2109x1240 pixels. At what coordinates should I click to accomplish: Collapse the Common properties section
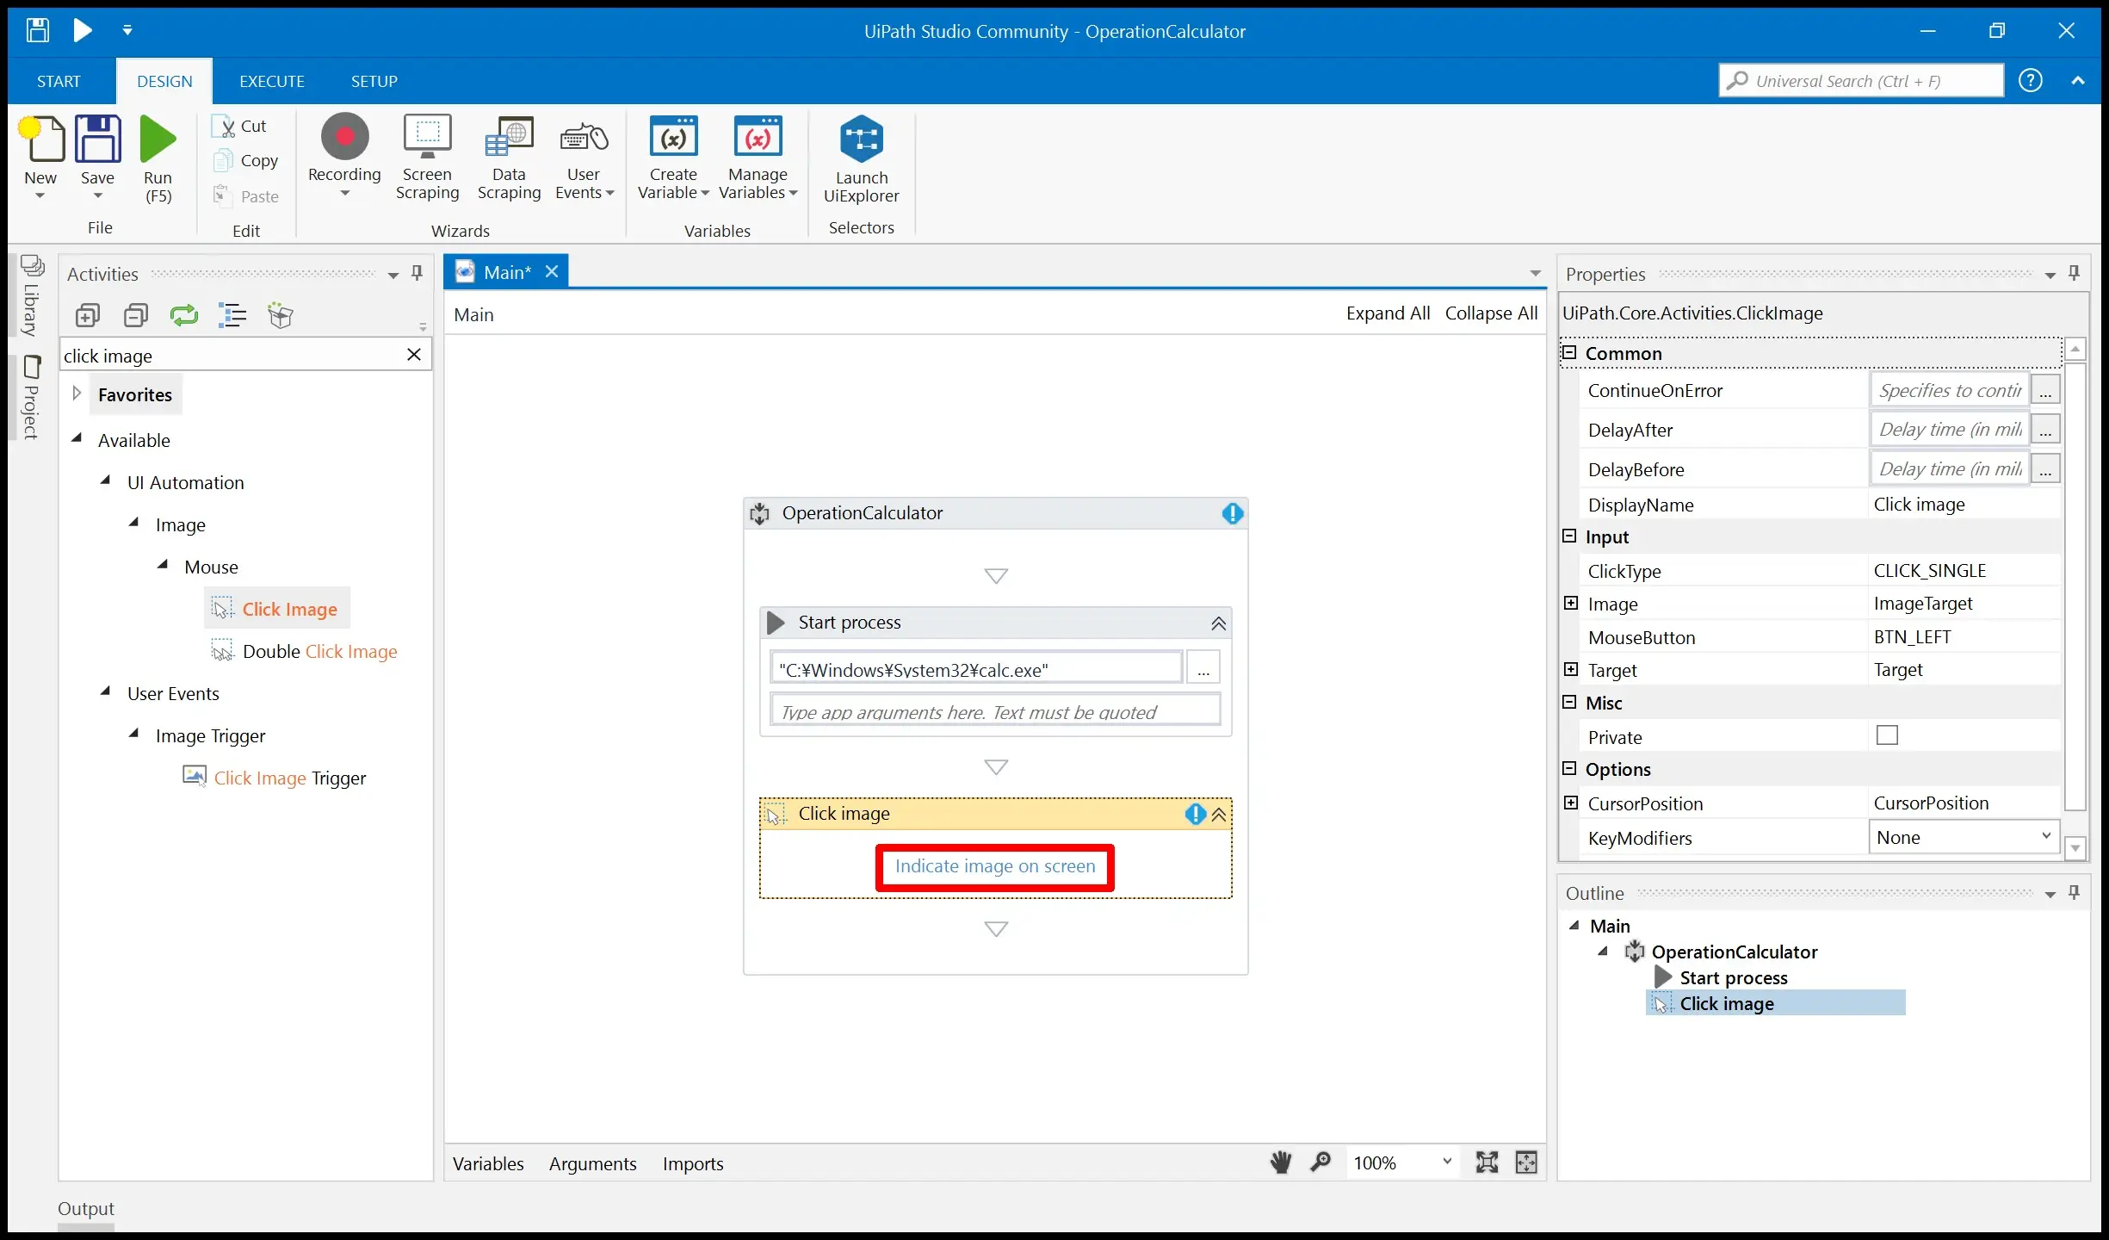pyautogui.click(x=1569, y=352)
